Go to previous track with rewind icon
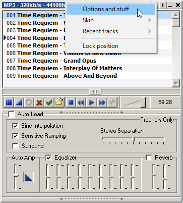 81,103
